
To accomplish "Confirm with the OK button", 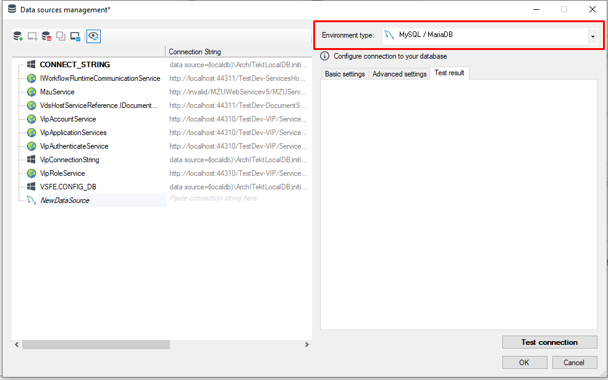I will (525, 362).
